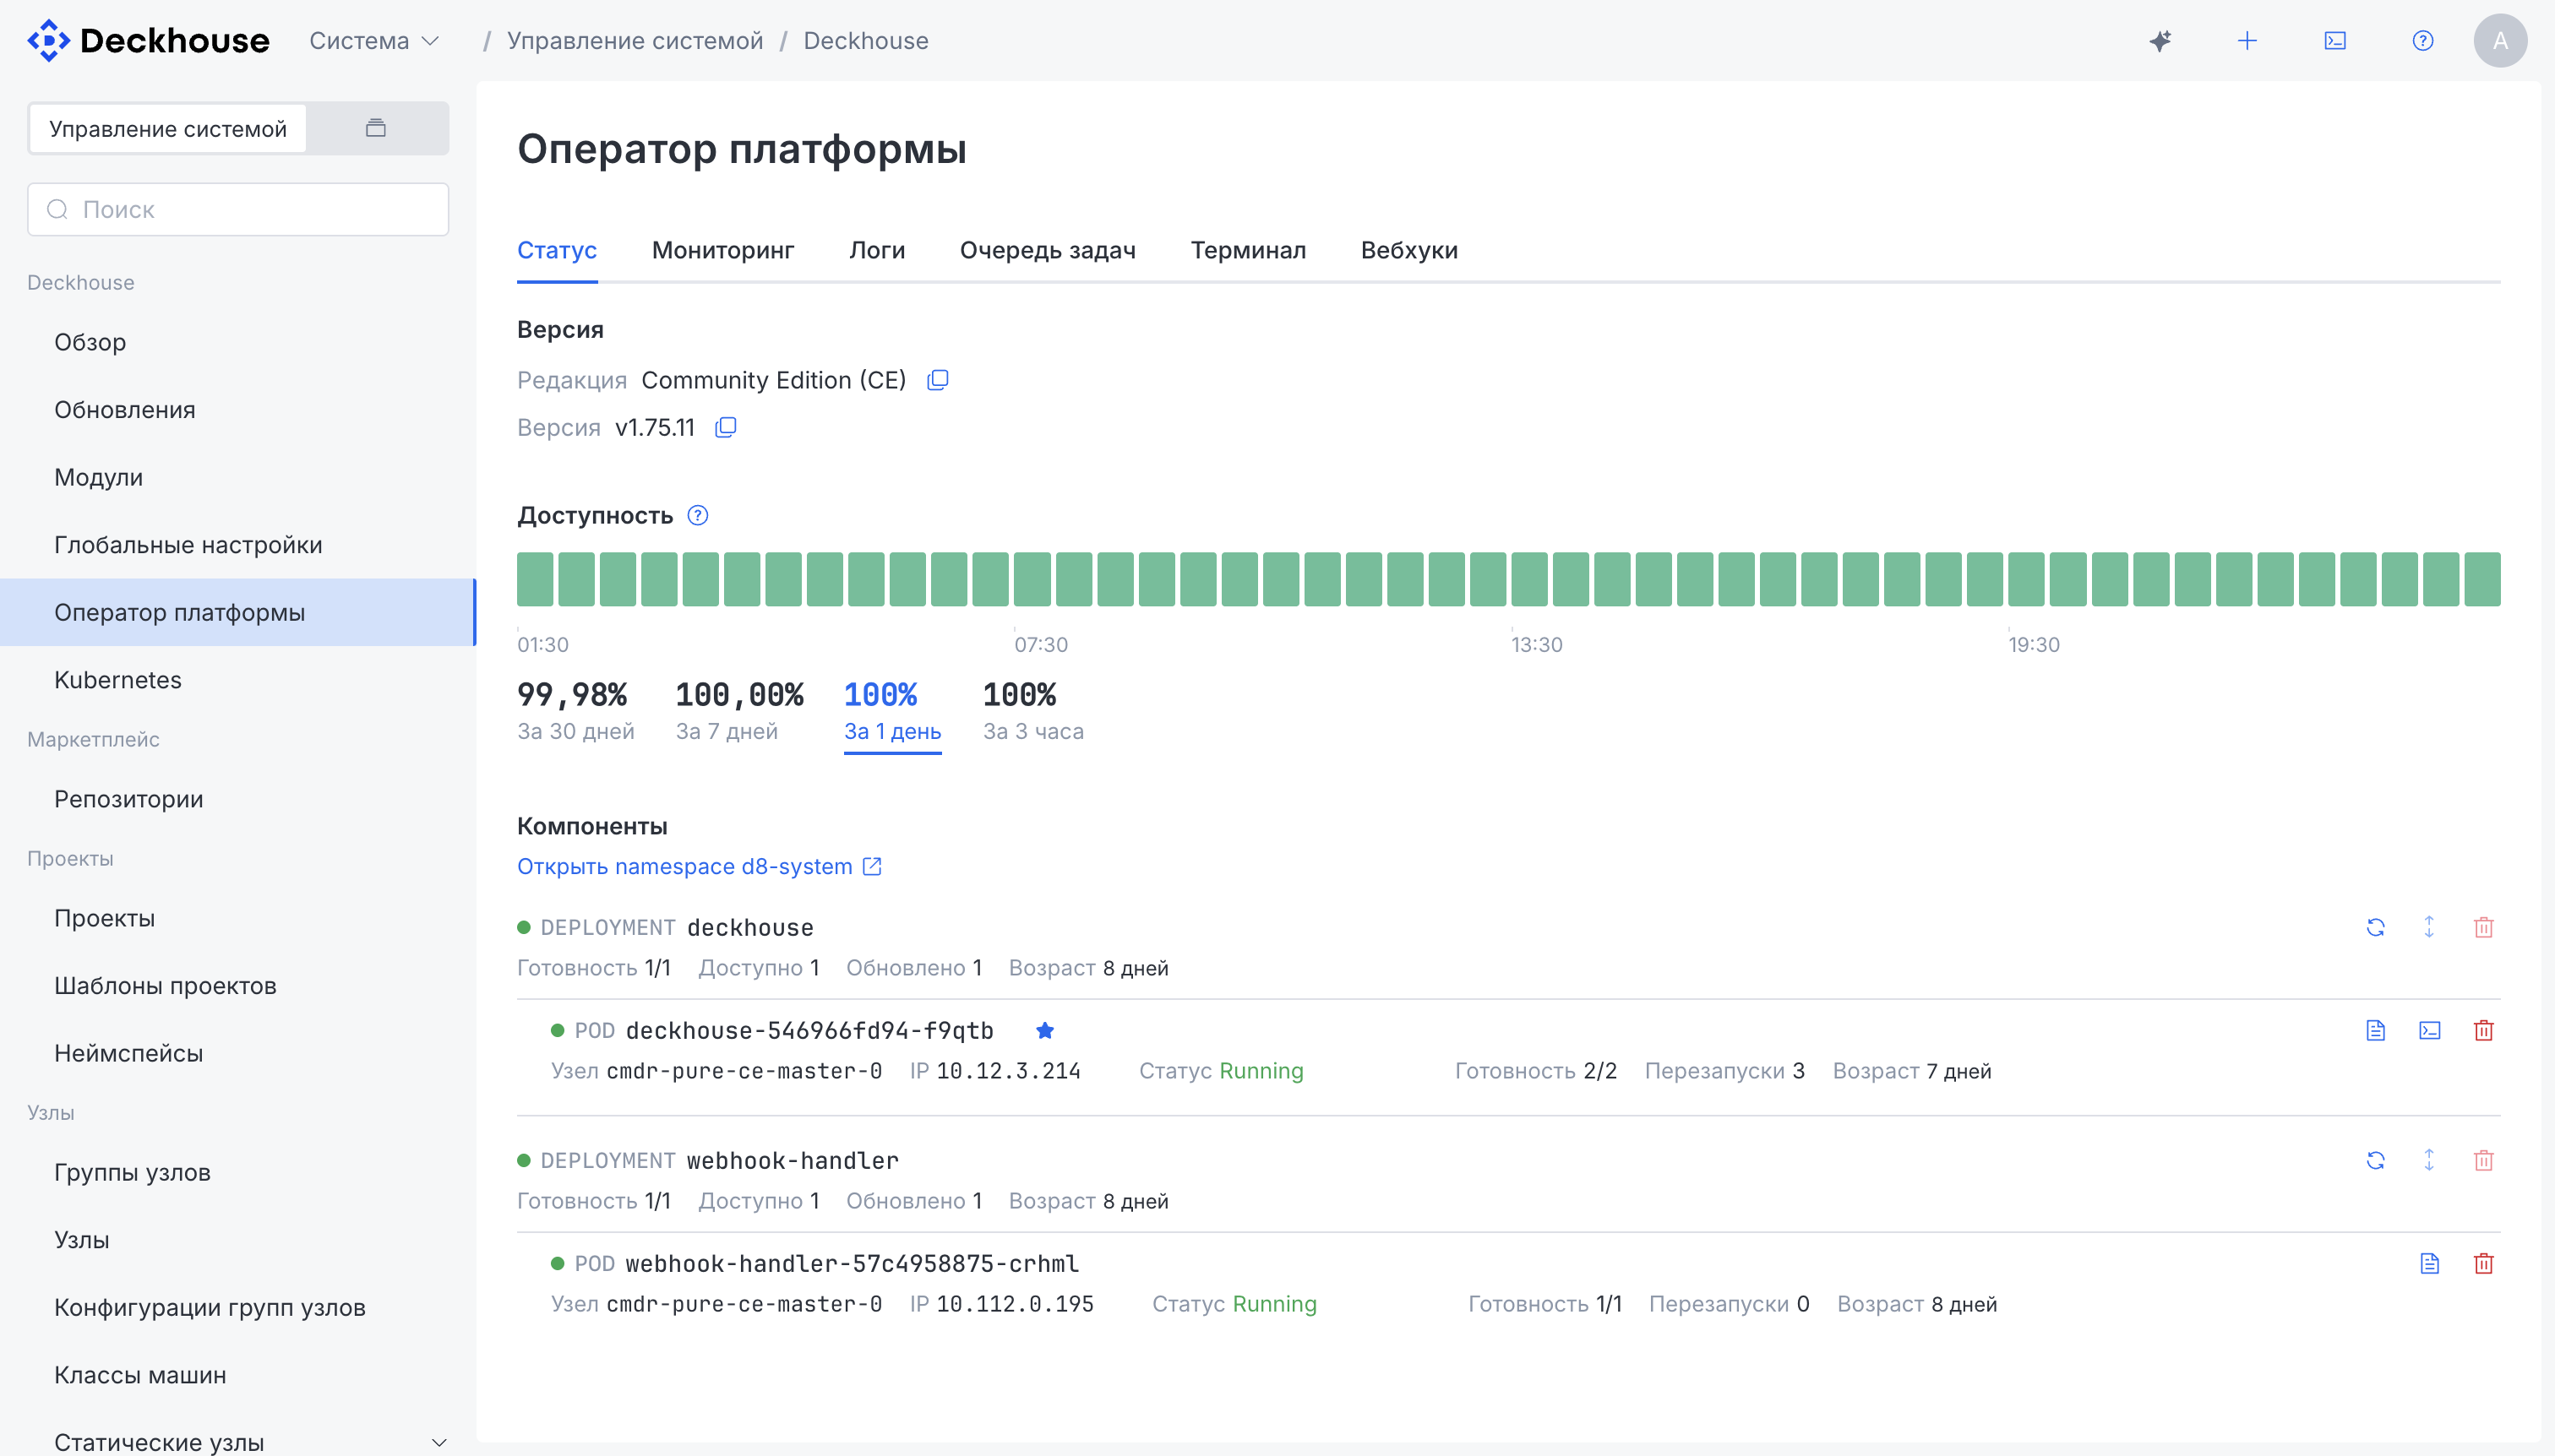Image resolution: width=2555 pixels, height=1456 pixels.
Task: Show availability За 3 часа
Action: (1032, 711)
